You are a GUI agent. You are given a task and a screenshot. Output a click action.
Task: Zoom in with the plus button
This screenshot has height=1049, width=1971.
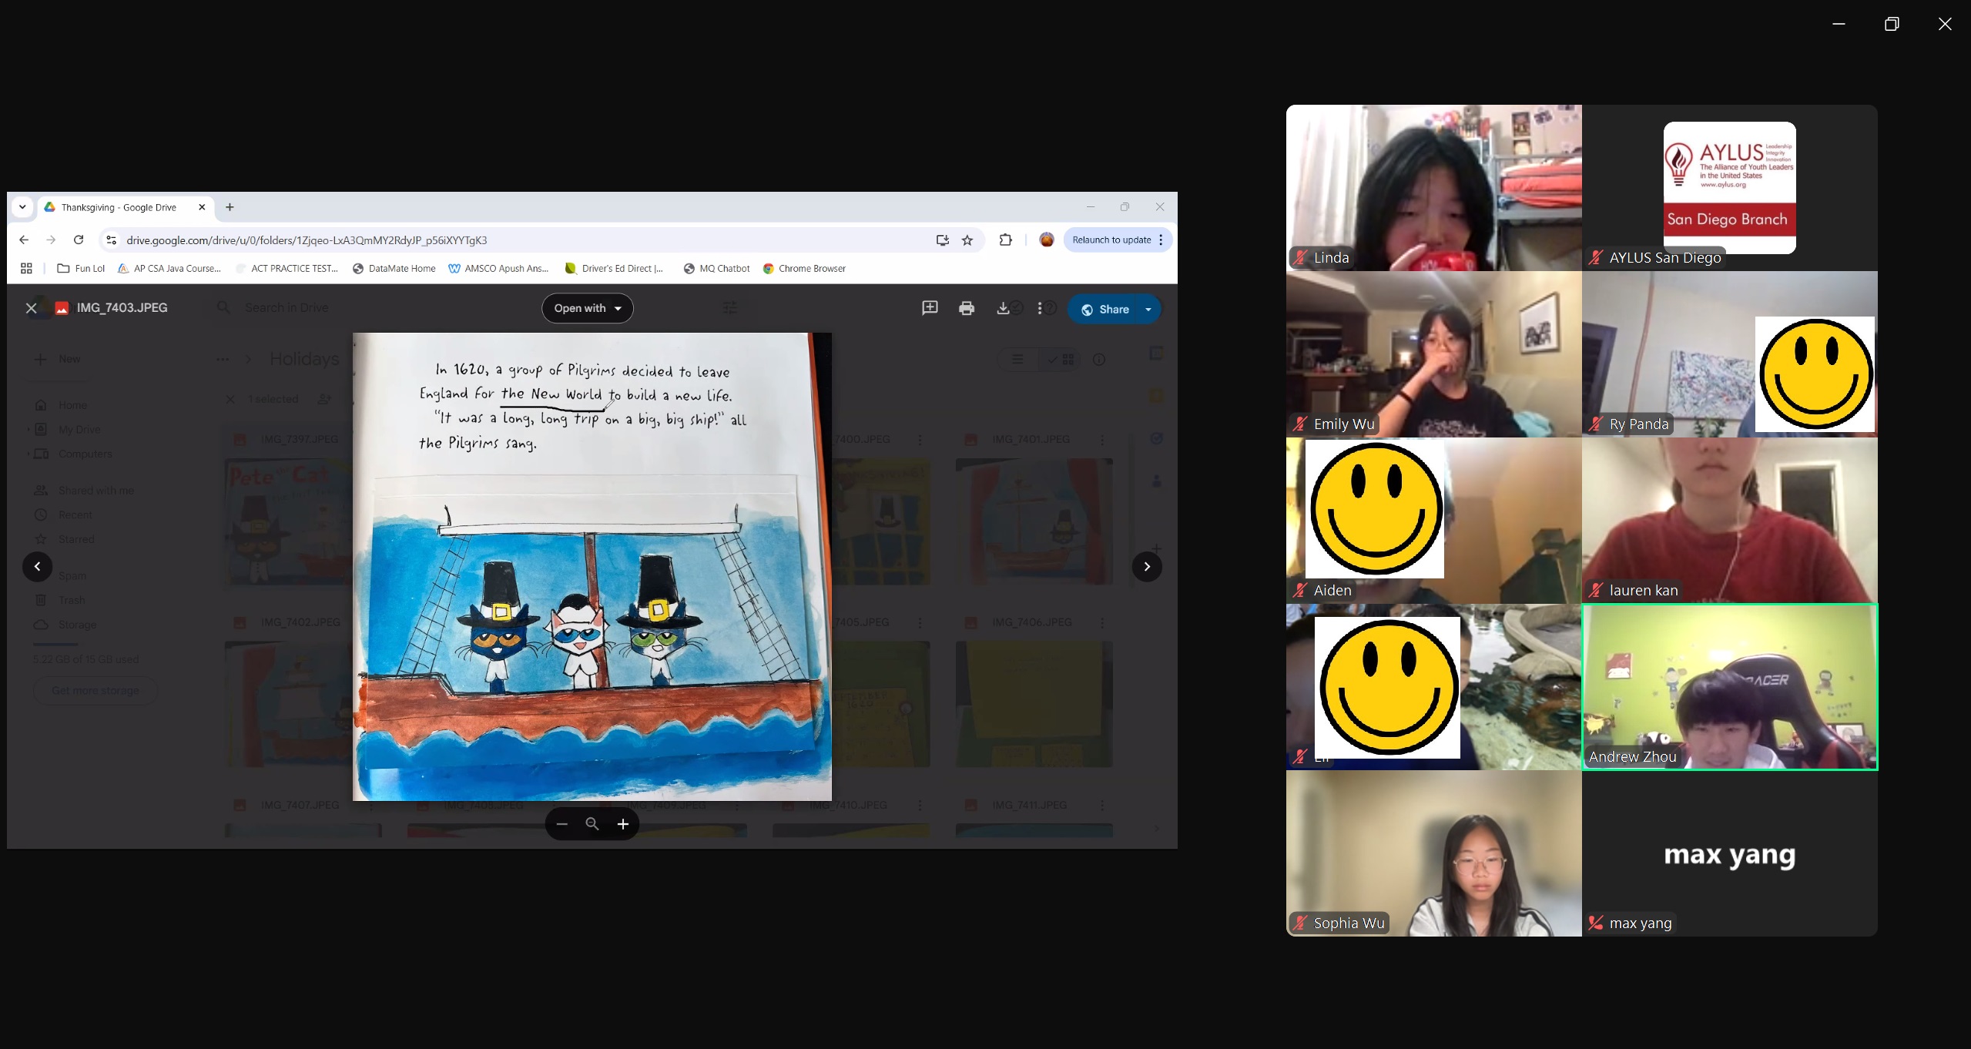tap(623, 824)
